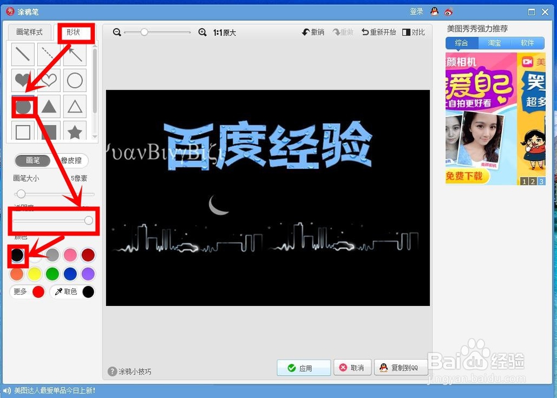557x398 pixels.
Task: Maximize the 涂鸦笔 window
Action: 531,12
